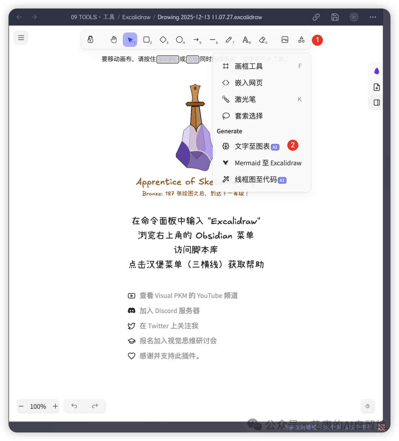Viewport: 399px width, 441px height.
Task: Open 文字至图表 AI generator
Action: tap(262, 146)
